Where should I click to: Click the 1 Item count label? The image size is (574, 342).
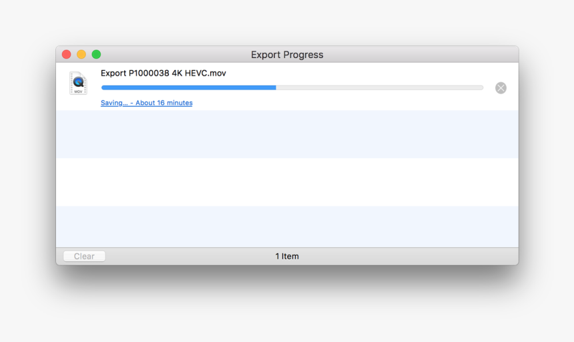pos(287,256)
